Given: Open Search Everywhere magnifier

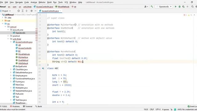Looking at the screenshot, I should coord(192,6).
